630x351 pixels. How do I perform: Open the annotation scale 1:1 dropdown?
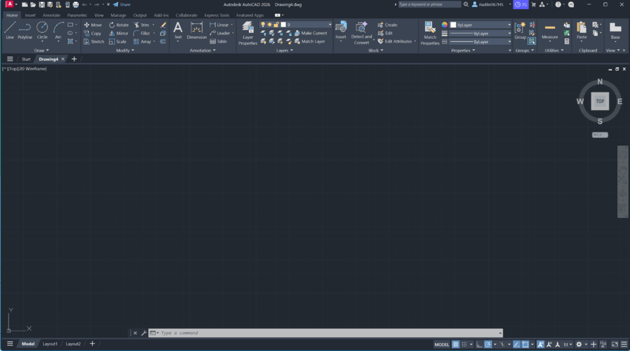point(568,344)
